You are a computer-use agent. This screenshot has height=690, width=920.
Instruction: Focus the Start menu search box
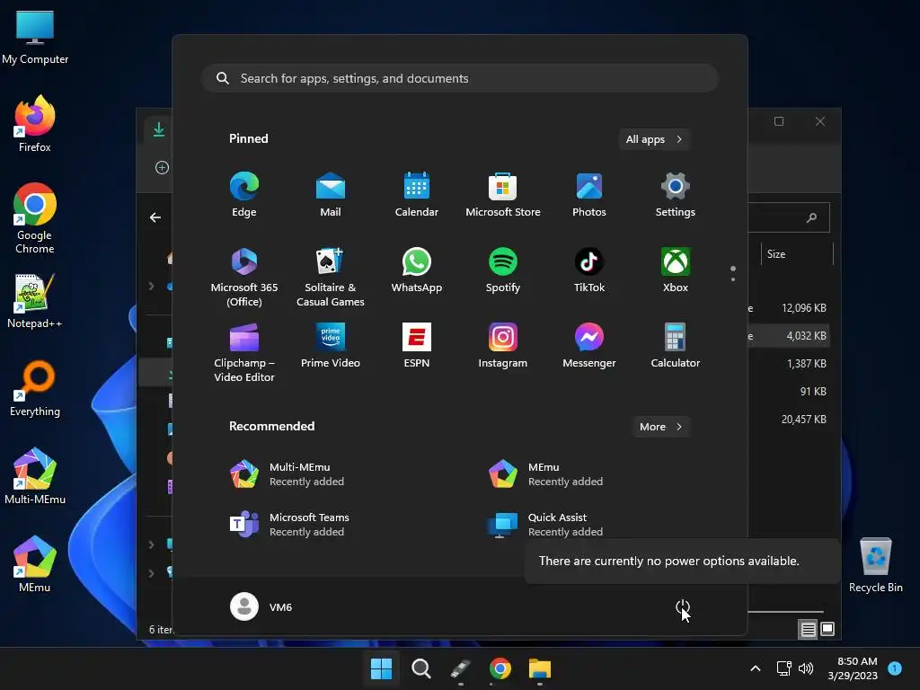(461, 78)
